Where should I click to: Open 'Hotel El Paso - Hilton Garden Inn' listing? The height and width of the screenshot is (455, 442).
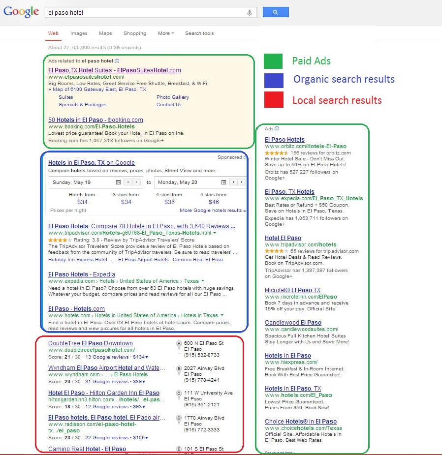[104, 393]
